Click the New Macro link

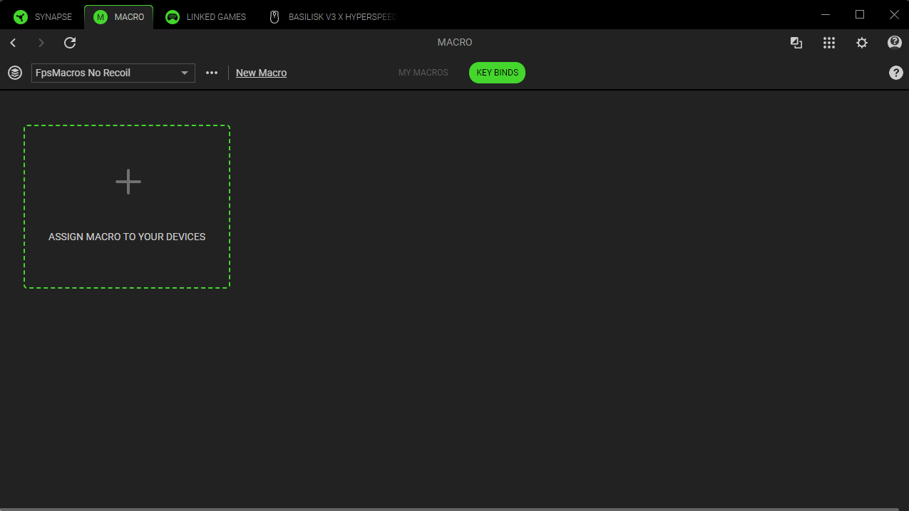261,73
